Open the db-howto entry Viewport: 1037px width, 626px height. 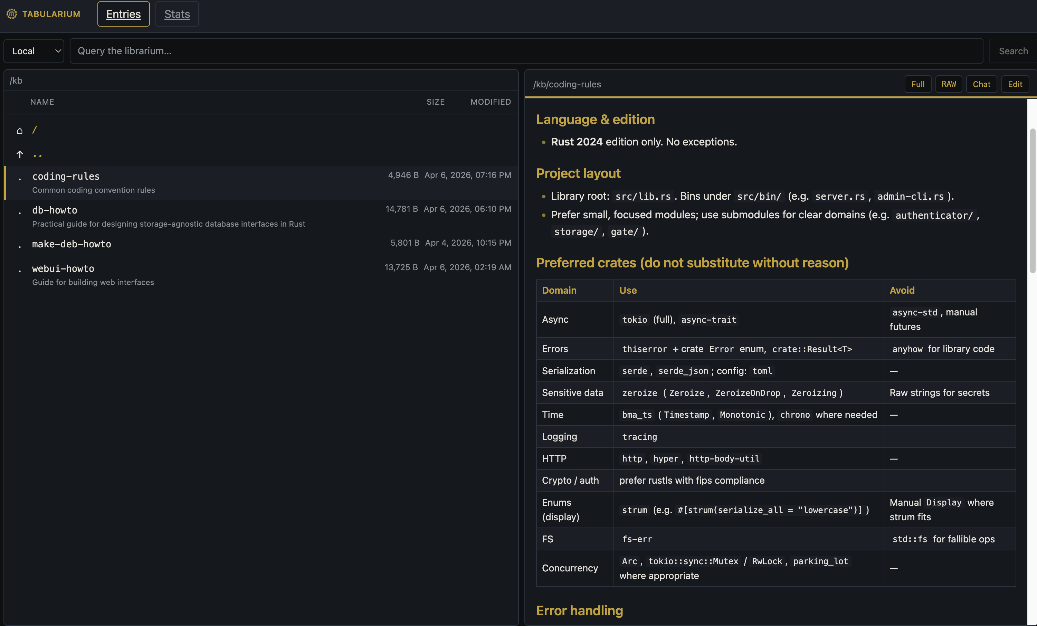(x=55, y=210)
